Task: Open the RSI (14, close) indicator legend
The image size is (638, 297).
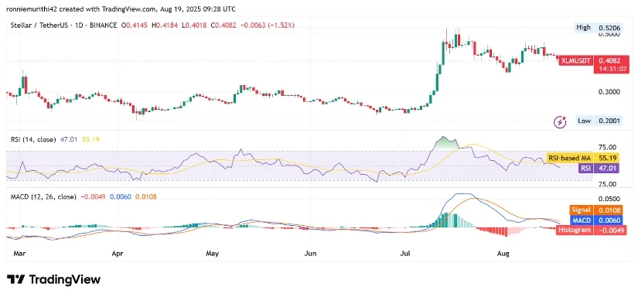Action: (33, 139)
